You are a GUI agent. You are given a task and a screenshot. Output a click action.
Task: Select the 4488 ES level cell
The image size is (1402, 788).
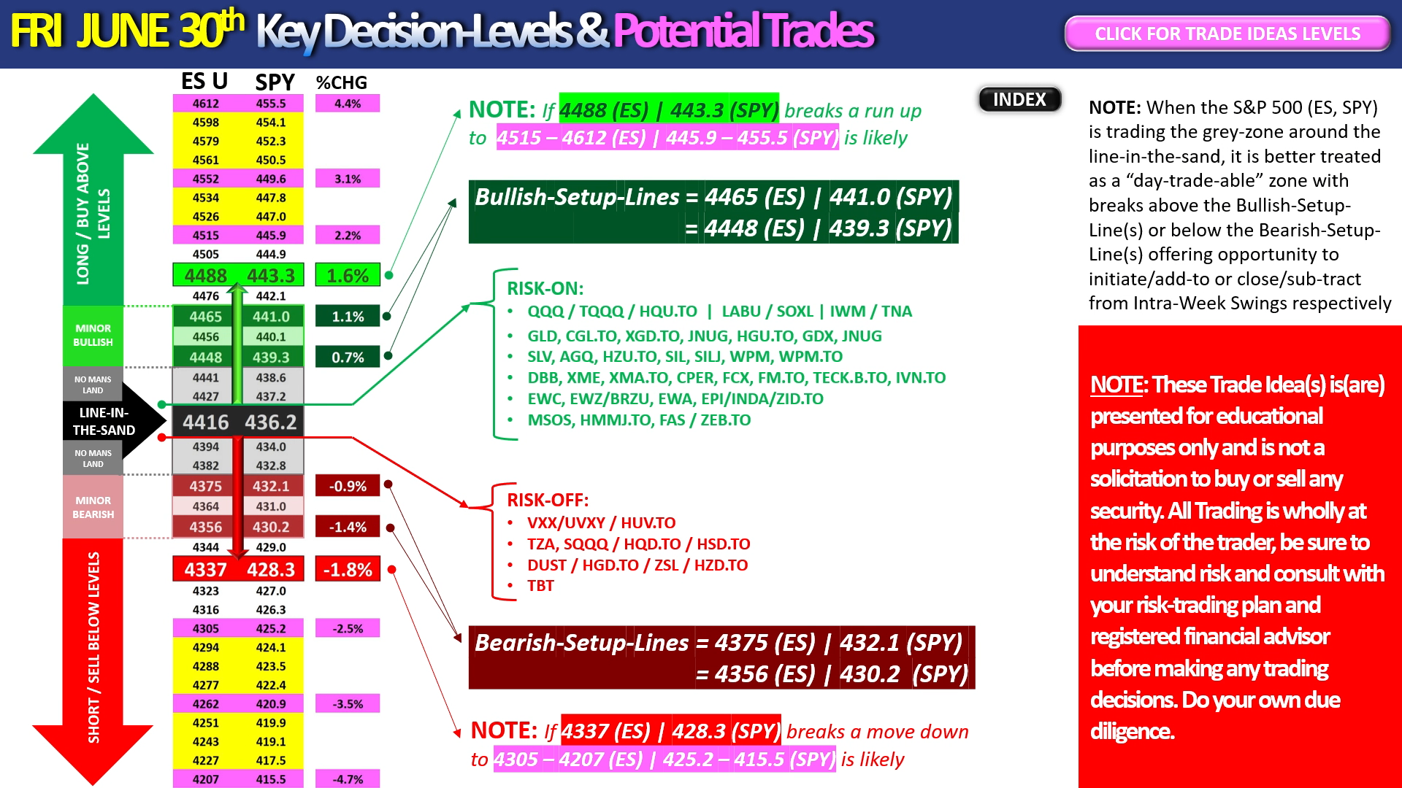coord(206,275)
